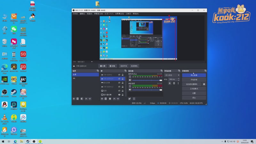Remove transition with trash icon
256x144 pixels.
pyautogui.click(x=174, y=83)
